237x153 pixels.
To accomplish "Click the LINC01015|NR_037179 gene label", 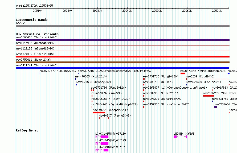I will point(111,140).
